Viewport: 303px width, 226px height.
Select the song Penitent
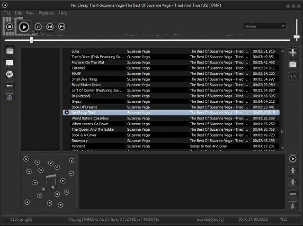point(171,146)
